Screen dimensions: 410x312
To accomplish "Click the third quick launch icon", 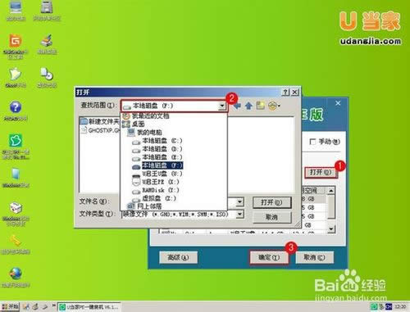I will [x=44, y=306].
